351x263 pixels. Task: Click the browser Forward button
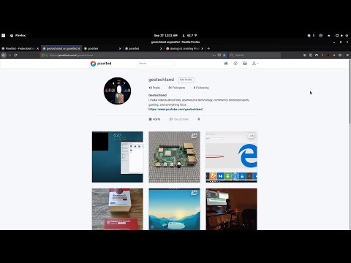click(10, 56)
